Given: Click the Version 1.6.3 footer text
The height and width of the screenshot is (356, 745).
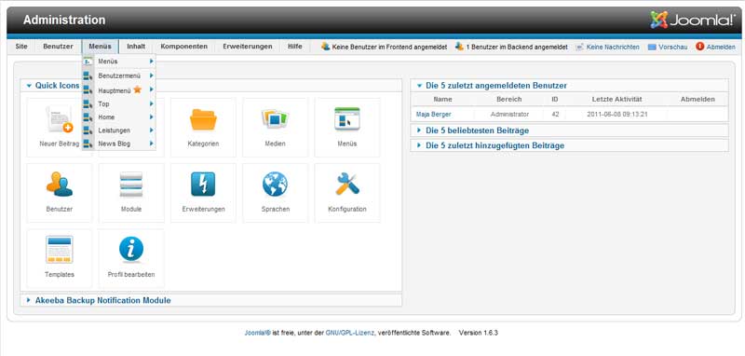Looking at the screenshot, I should tap(478, 334).
